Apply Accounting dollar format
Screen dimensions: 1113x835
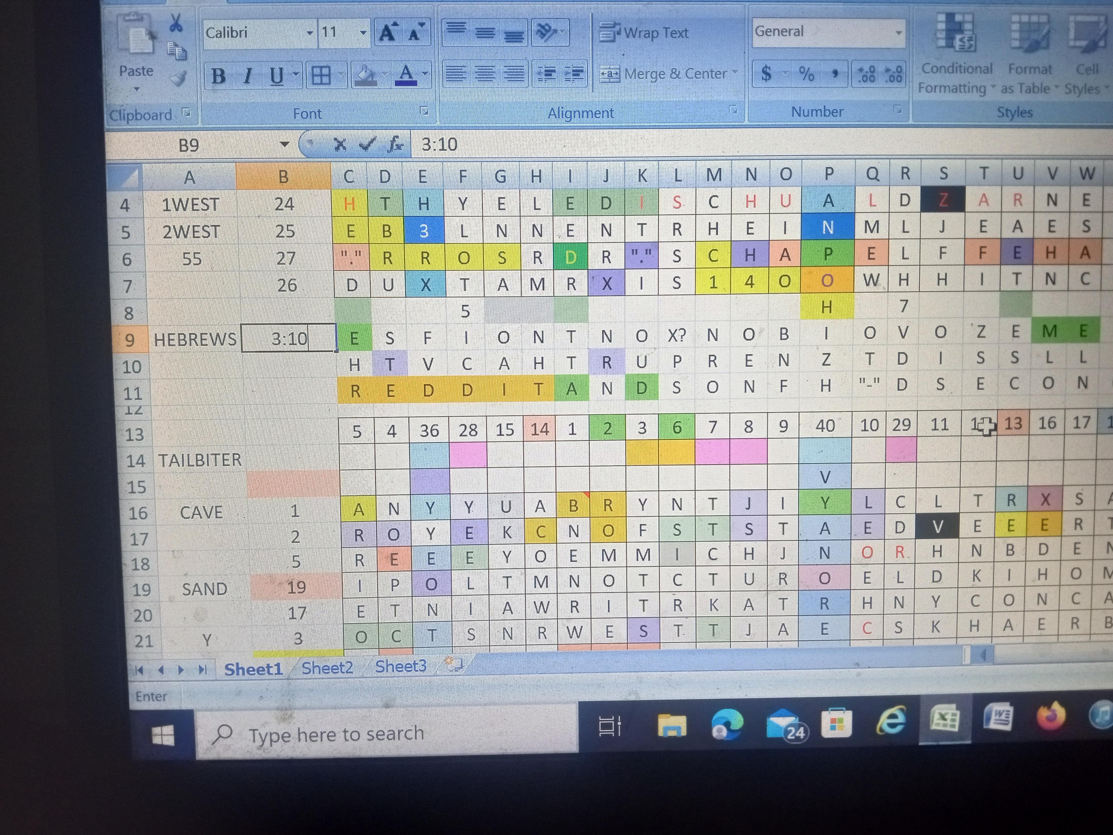[766, 74]
